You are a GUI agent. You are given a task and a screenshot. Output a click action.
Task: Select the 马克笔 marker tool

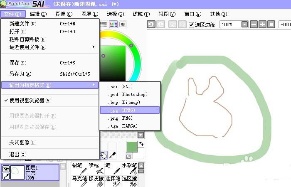click(79, 181)
